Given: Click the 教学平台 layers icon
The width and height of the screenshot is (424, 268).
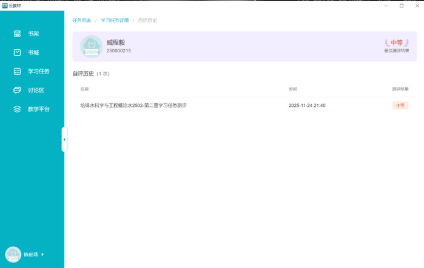Looking at the screenshot, I should click(18, 109).
